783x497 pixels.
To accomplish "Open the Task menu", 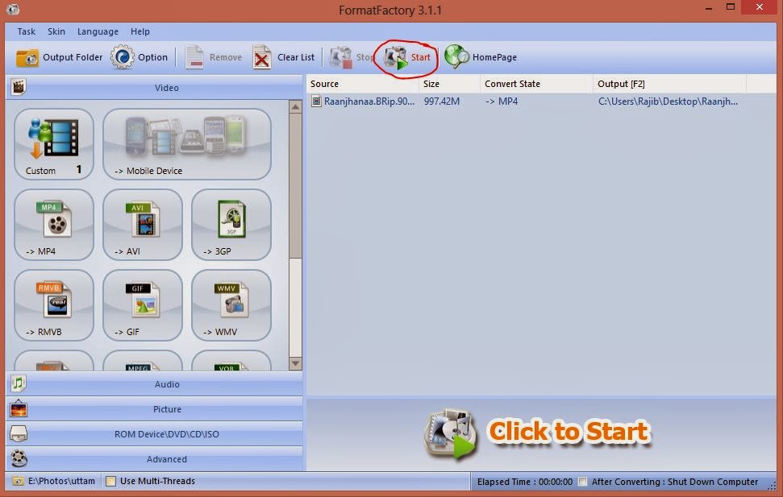I will coord(27,31).
